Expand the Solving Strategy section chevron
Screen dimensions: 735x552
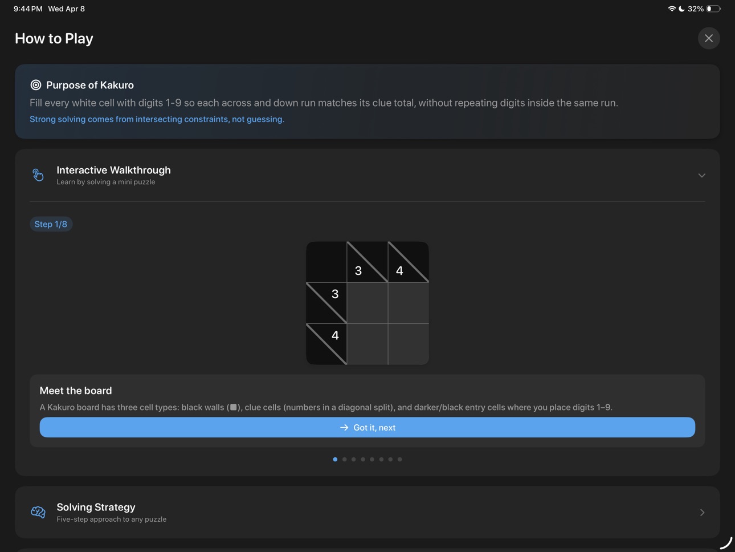[x=702, y=513]
